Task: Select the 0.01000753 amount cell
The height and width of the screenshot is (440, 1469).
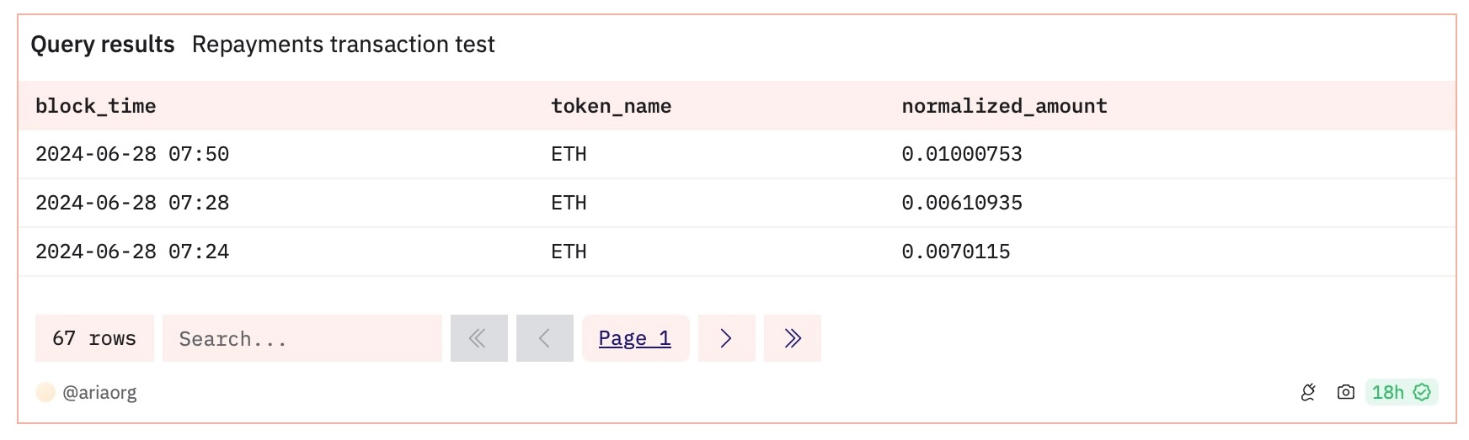Action: (x=961, y=154)
